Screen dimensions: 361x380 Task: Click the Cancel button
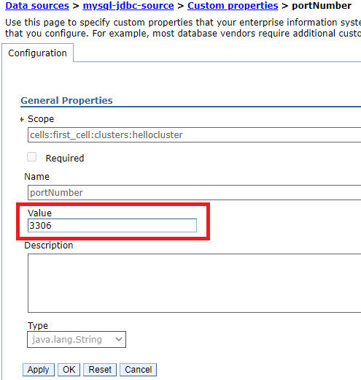[138, 370]
